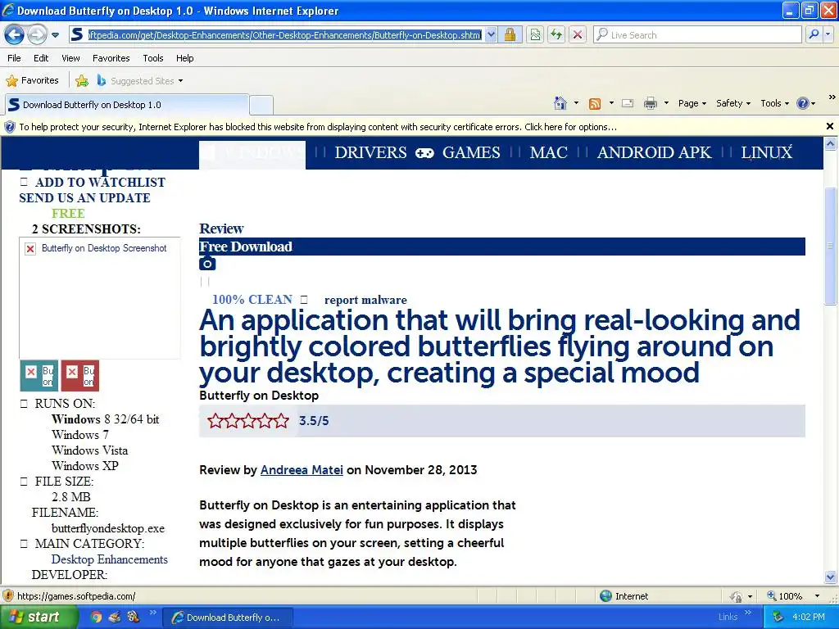Go to the MAC section
Viewport: 839px width, 629px height.
tap(548, 152)
